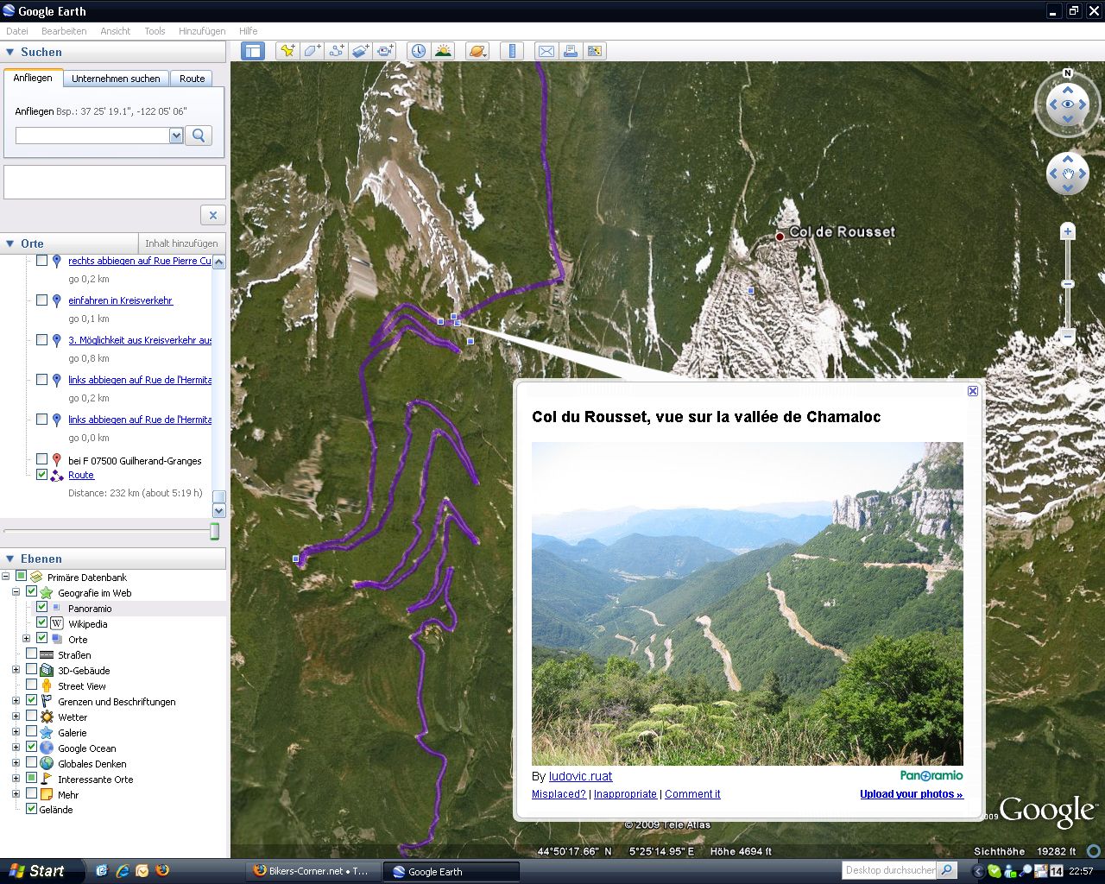Click the zoom slider handle on the map
Viewport: 1105px width, 884px height.
point(1068,284)
